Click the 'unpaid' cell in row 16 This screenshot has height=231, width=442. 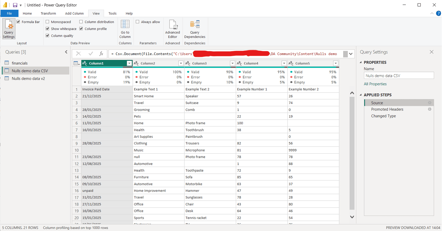click(x=107, y=191)
